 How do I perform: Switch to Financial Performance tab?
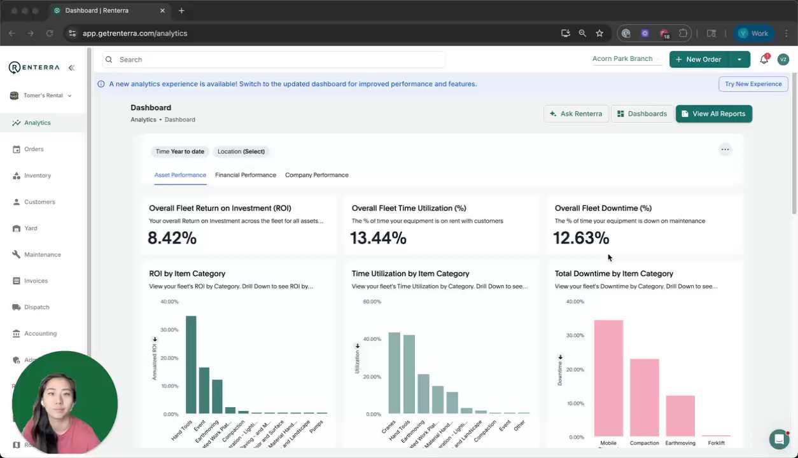click(x=246, y=175)
